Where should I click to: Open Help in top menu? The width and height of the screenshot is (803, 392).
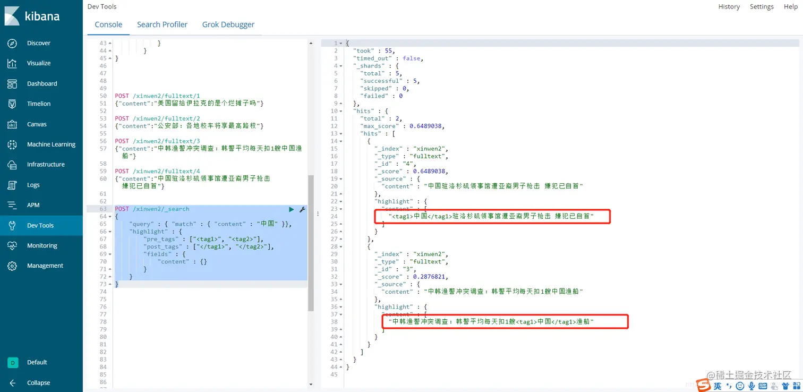pos(790,7)
